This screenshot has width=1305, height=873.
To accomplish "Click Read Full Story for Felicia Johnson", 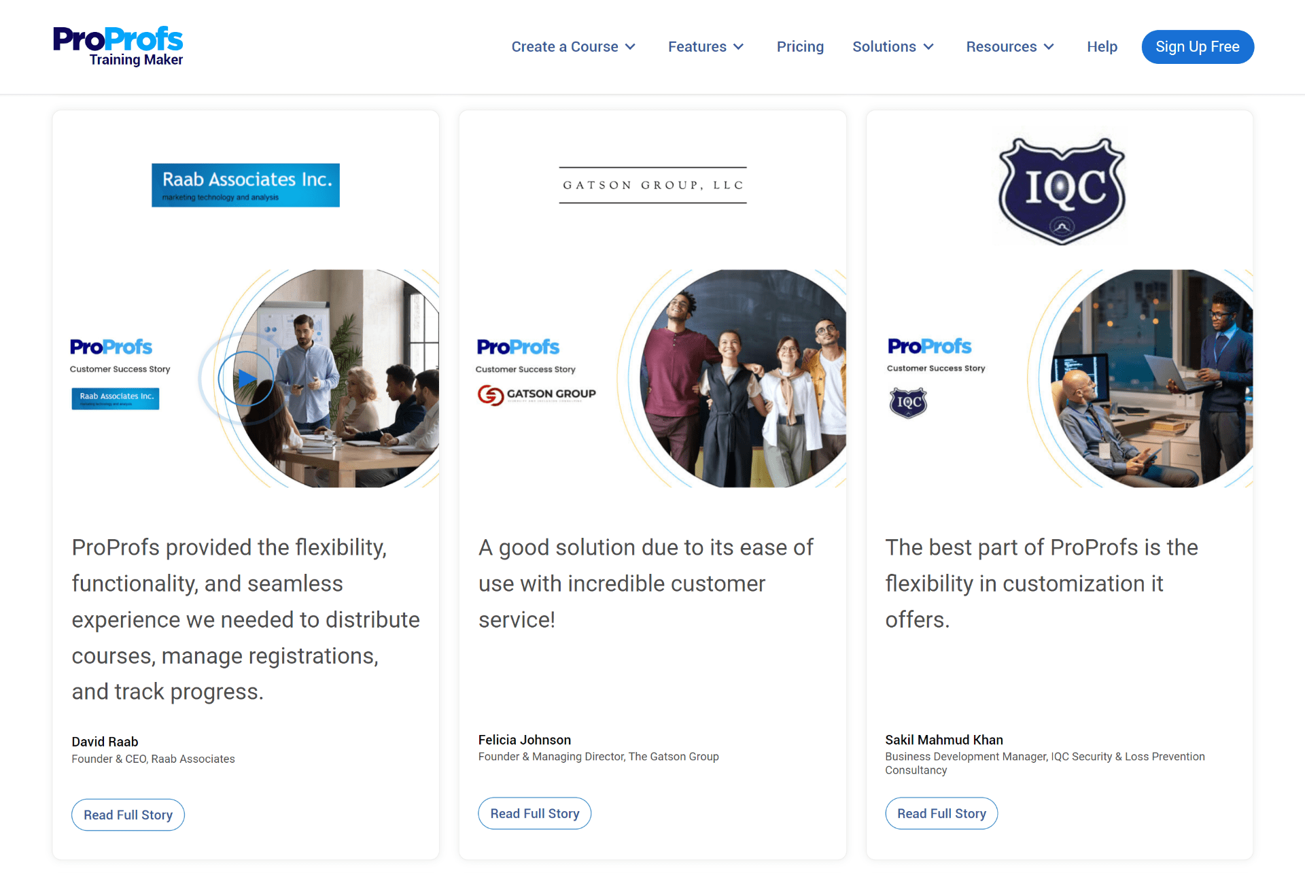I will 535,812.
